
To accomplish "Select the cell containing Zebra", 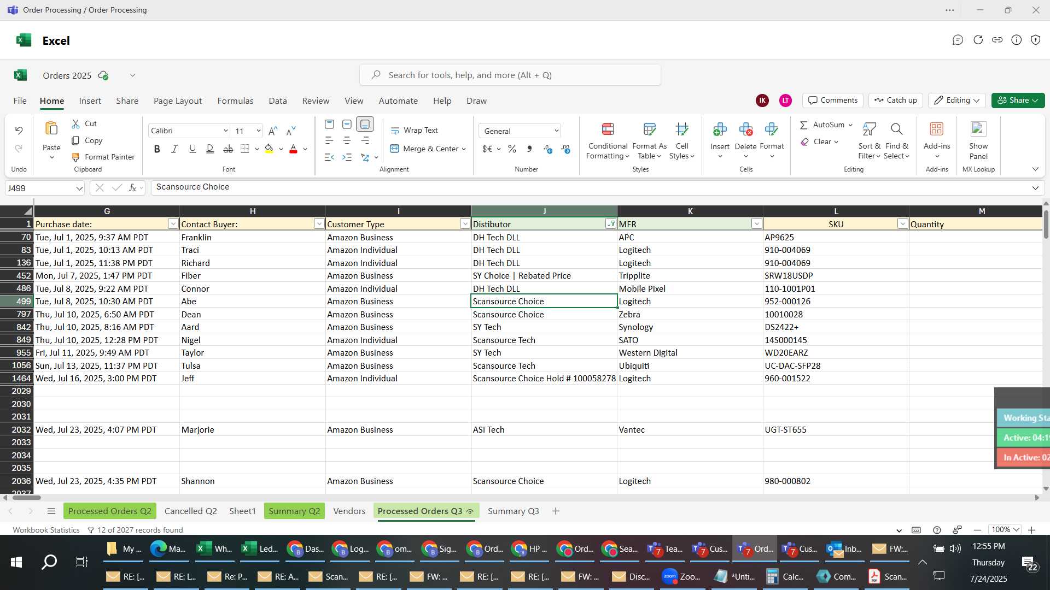I will [690, 315].
